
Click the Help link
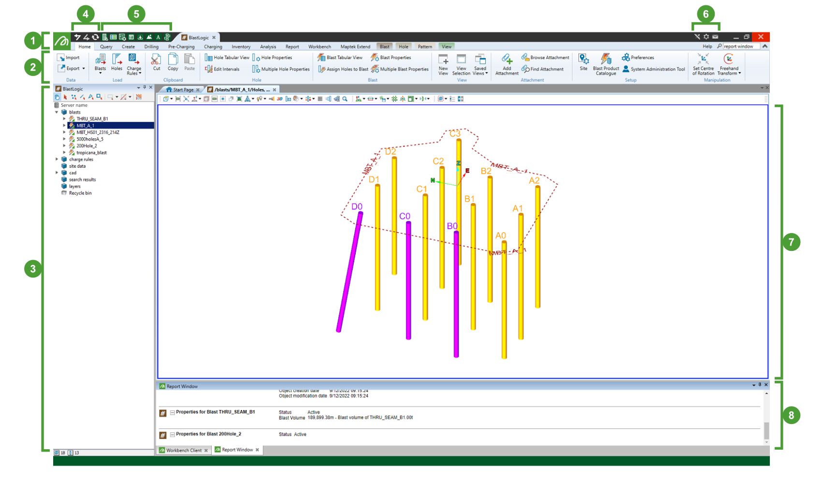707,46
